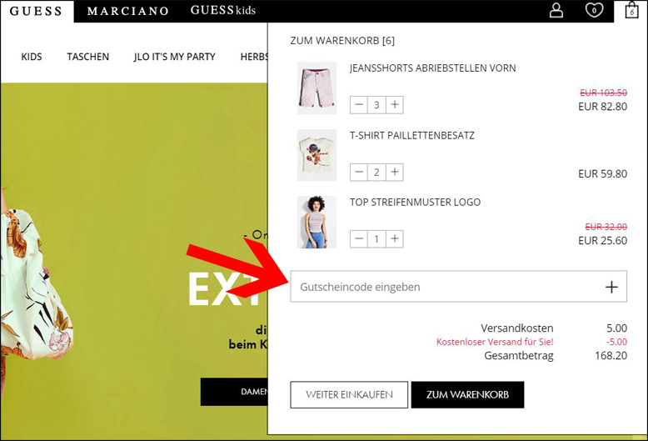Increase T-Shirt Paillettenbesatz quantity

click(x=395, y=172)
